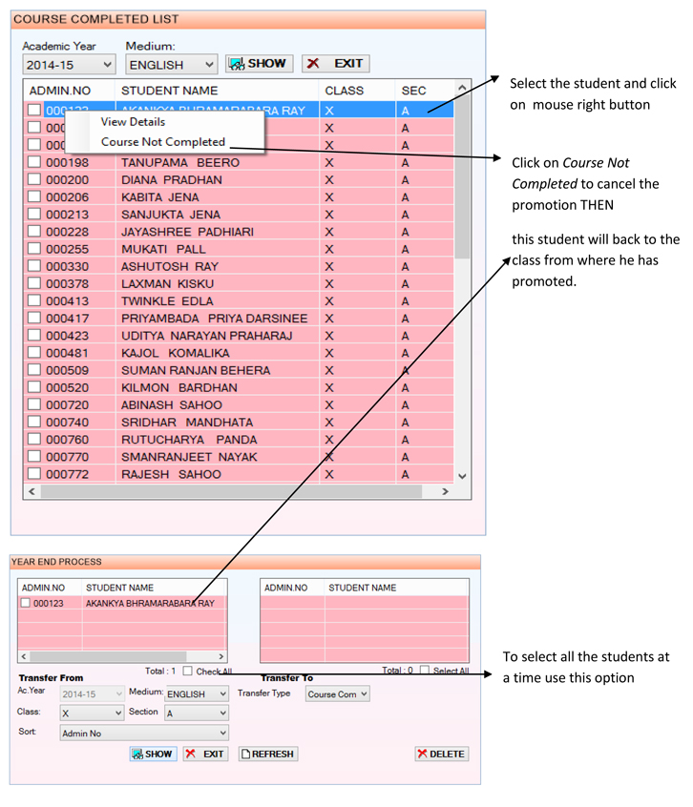Screen dimensions: 693x807
Task: Tick the 000123 checkbox in Year End Process
Action: coord(25,603)
